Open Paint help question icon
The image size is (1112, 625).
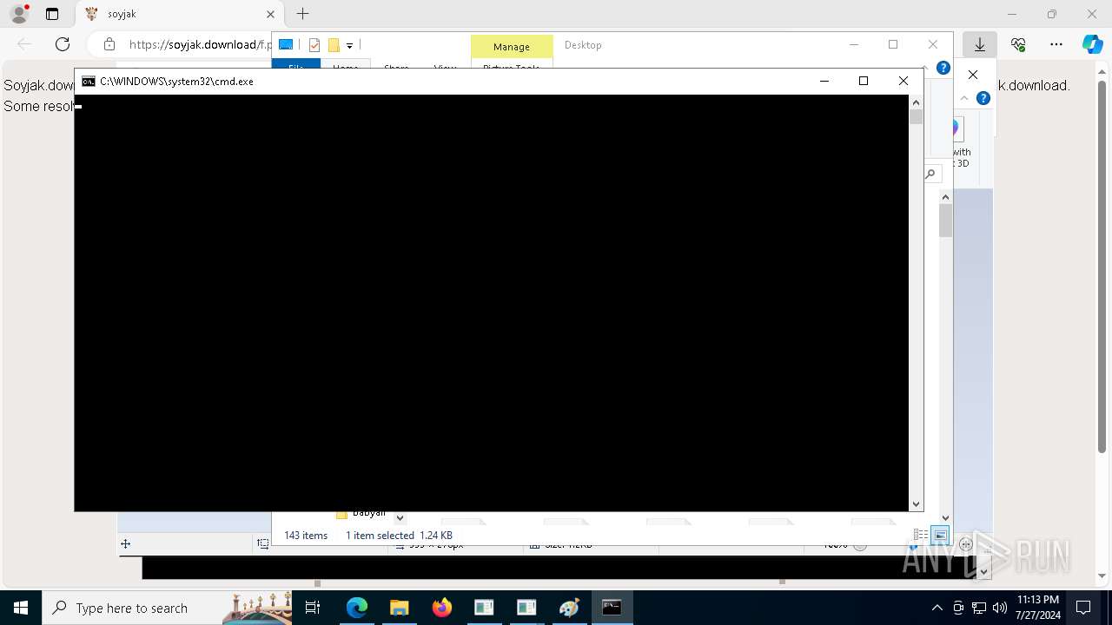click(x=983, y=98)
